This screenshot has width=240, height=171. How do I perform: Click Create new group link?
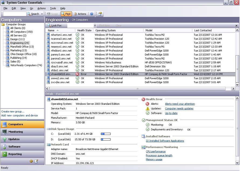point(13,111)
